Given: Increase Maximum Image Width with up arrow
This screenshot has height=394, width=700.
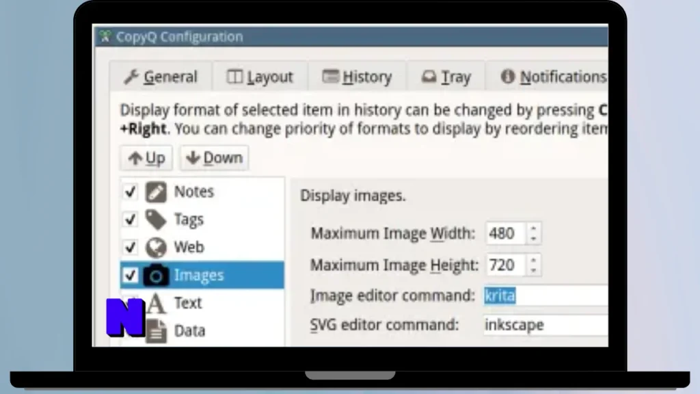Looking at the screenshot, I should (533, 228).
